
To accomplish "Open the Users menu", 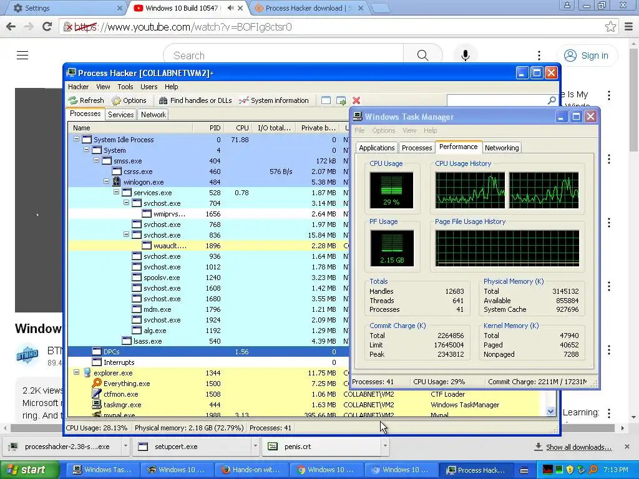I will 149,87.
